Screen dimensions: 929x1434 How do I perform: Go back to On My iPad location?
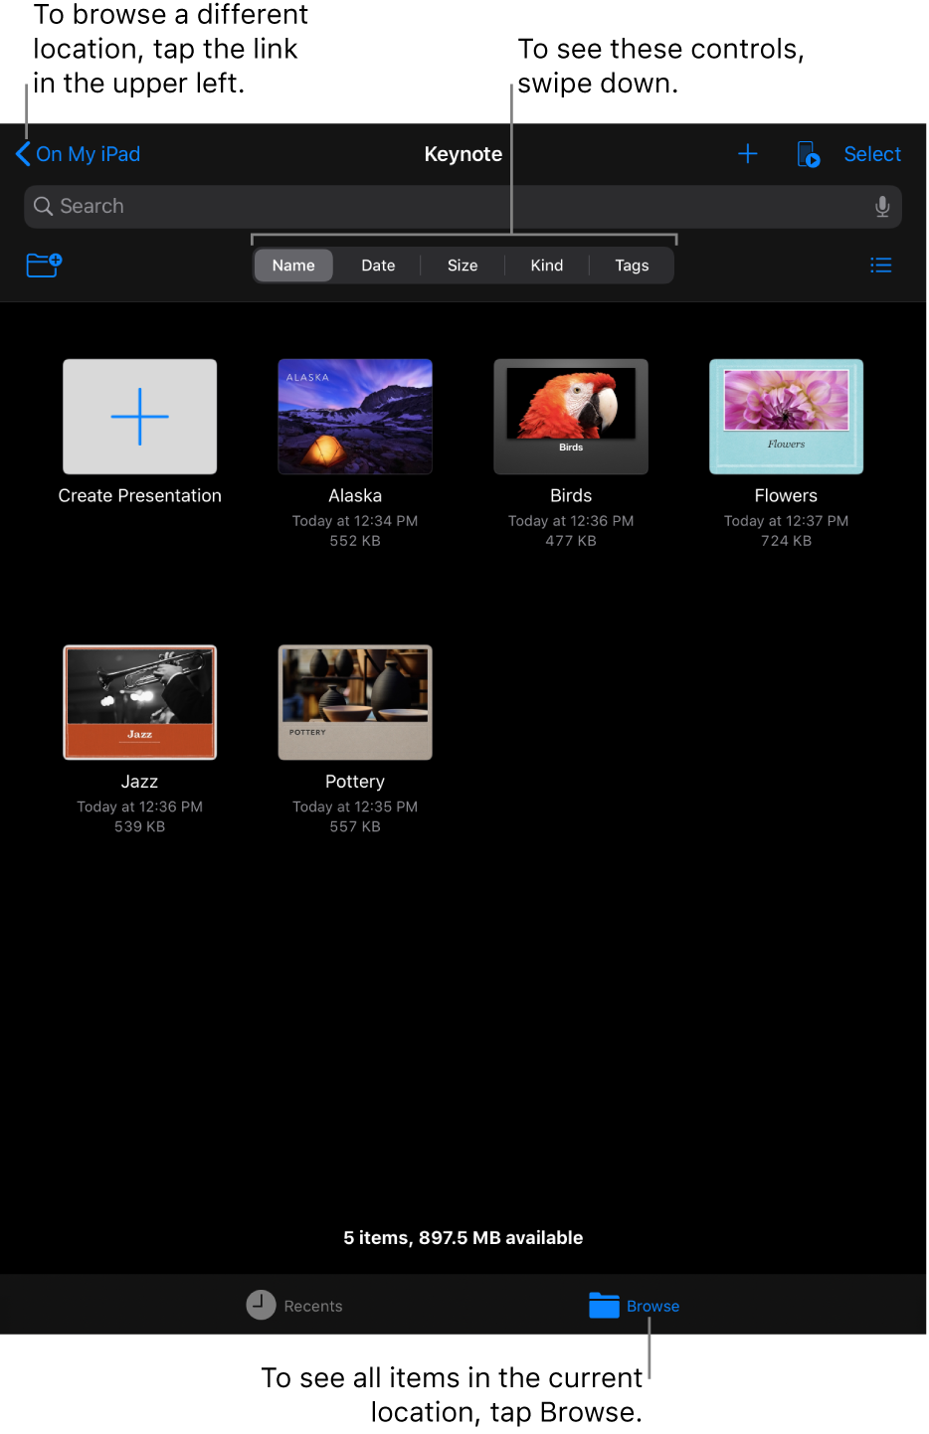[x=79, y=154]
